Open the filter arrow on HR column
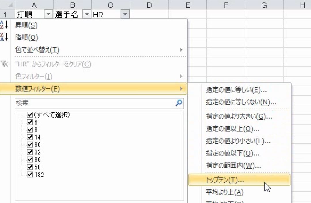Viewport: 311px width, 203px height. (125, 14)
